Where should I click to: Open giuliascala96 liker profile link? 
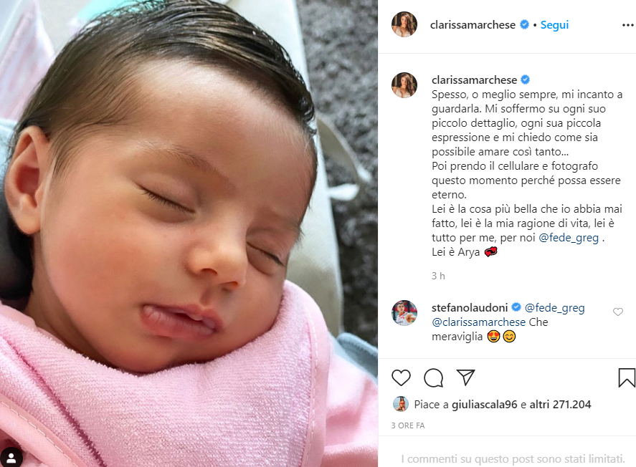484,404
